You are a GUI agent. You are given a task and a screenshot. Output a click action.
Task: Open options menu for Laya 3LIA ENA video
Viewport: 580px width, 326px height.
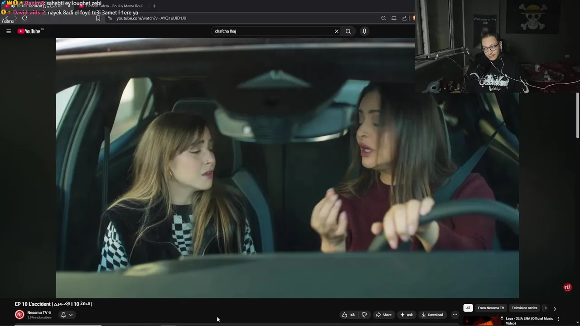[x=559, y=319]
